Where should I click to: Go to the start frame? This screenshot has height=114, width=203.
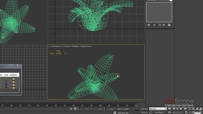tap(170, 109)
